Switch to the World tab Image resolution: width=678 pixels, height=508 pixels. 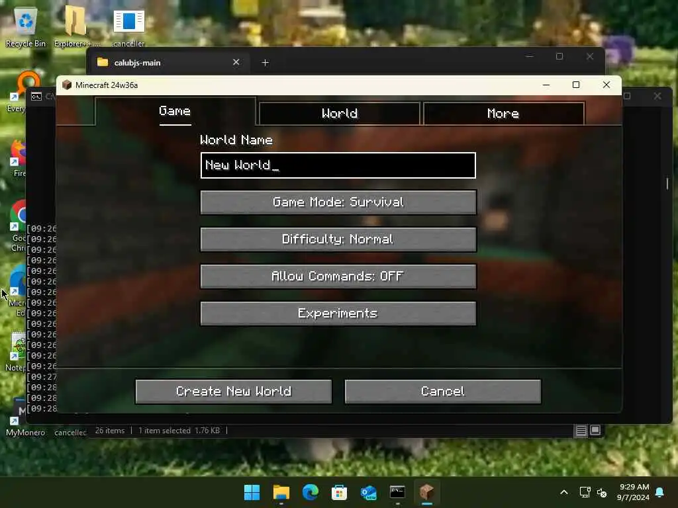pyautogui.click(x=340, y=114)
